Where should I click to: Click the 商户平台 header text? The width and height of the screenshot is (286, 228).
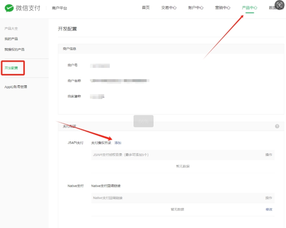59,8
